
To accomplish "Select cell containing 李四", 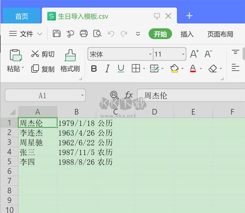I will tap(38, 162).
